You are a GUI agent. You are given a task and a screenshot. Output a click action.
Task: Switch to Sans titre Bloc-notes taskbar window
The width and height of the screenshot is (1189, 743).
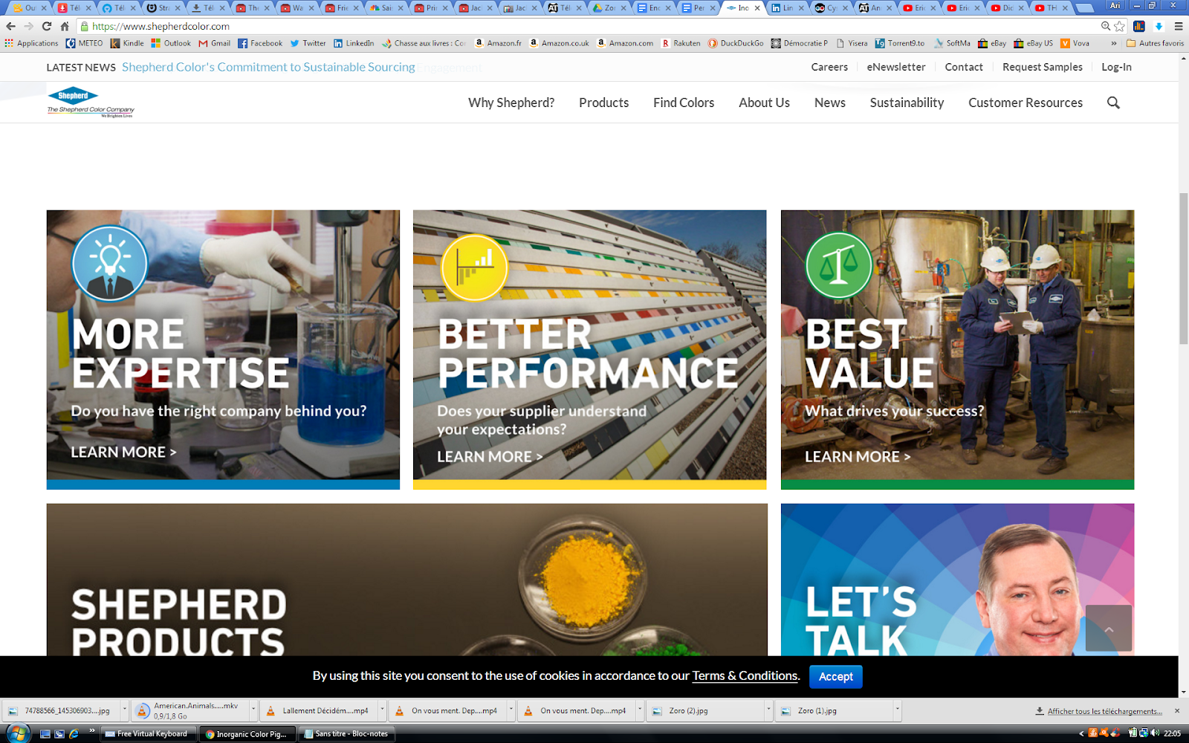(347, 733)
